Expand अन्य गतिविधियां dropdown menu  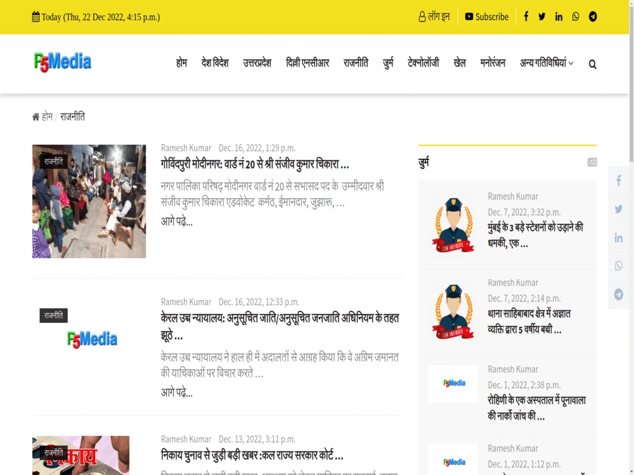pos(547,63)
